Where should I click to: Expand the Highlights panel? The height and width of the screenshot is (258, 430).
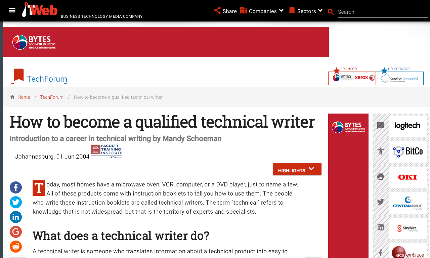[297, 169]
